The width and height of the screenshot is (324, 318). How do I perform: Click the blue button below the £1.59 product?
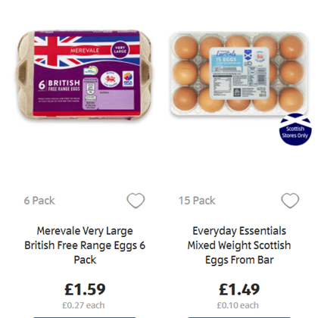pos(85,317)
